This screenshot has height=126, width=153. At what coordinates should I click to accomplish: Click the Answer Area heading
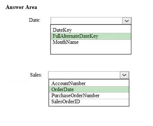pos(21,7)
